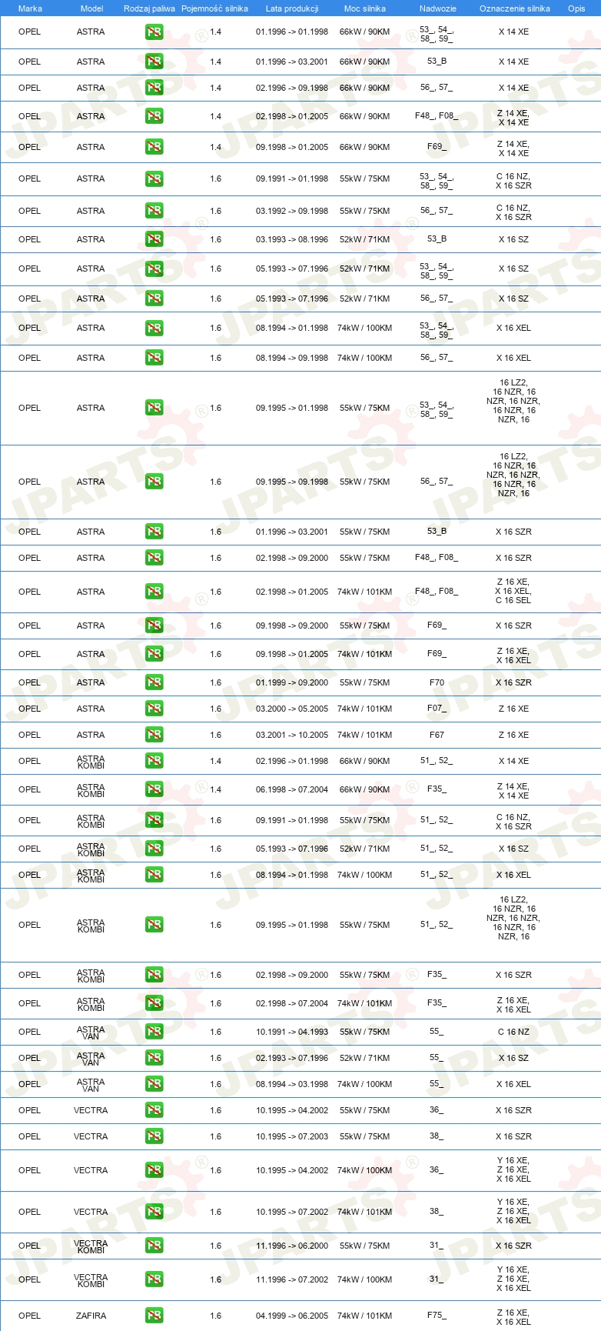Select fuel icon in row 03.2000 -> 05.2005
Screen dimensions: 601x1331
coord(154,709)
